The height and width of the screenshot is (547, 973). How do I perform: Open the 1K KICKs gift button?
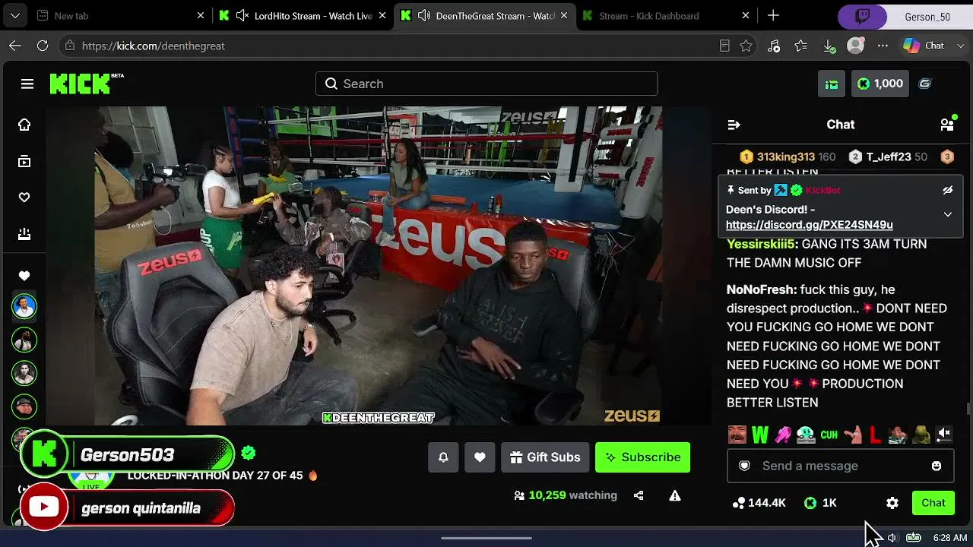820,503
